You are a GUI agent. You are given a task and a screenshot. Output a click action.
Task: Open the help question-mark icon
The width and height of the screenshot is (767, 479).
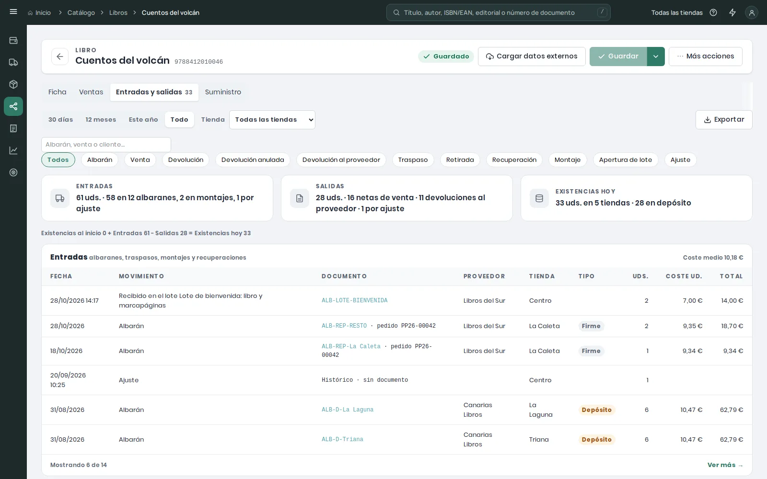point(713,12)
